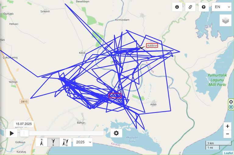
Task: Open the info panel icon
Action: [x=177, y=7]
